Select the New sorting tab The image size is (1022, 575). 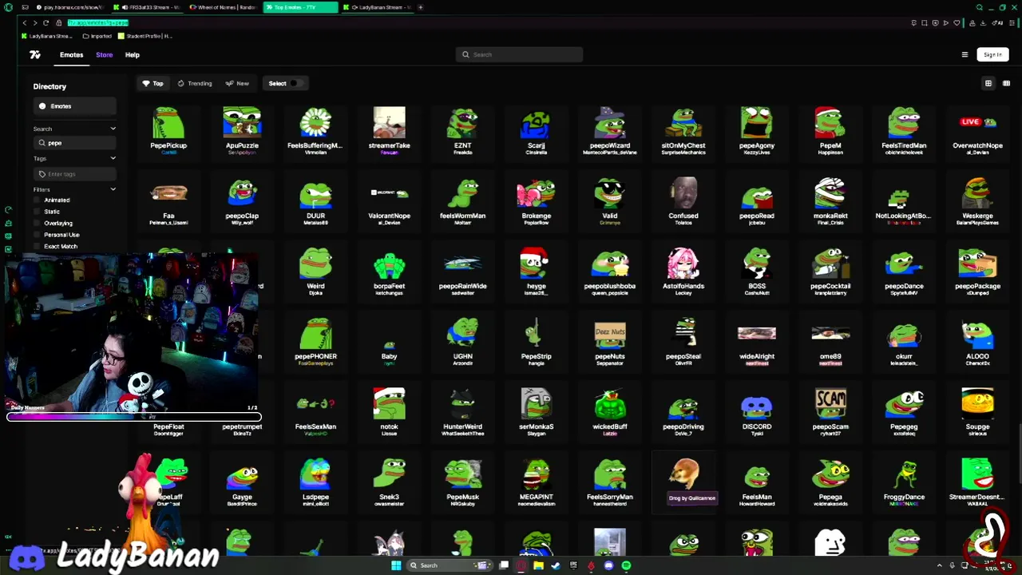(x=237, y=83)
